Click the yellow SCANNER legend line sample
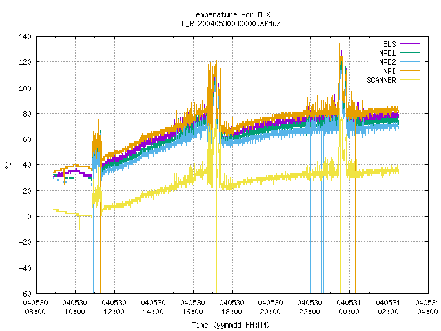Image resolution: width=441 pixels, height=331 pixels. click(411, 80)
